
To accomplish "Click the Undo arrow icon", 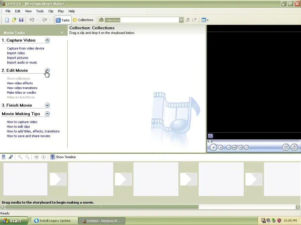I will tap(32, 20).
